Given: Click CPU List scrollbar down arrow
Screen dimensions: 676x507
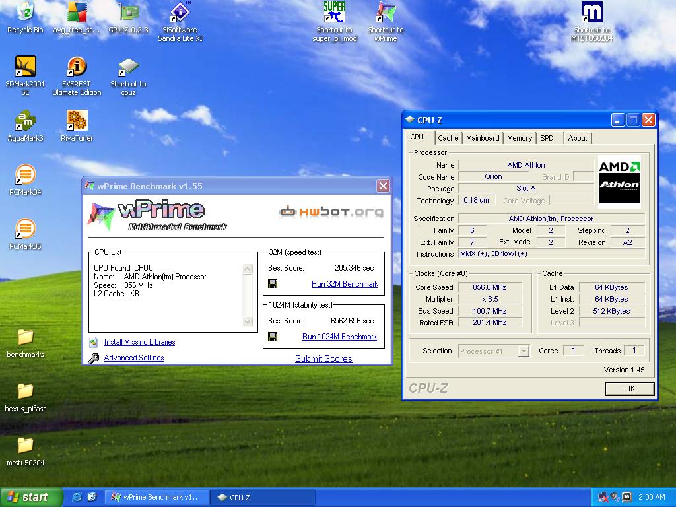Looking at the screenshot, I should point(247,321).
